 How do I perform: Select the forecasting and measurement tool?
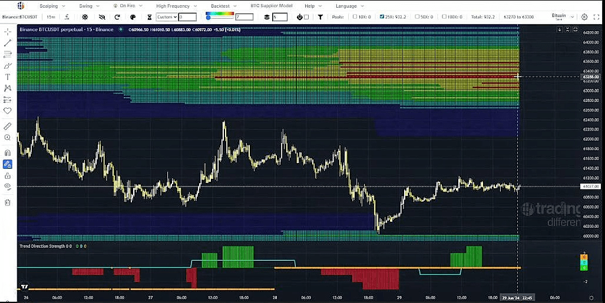tap(7, 100)
